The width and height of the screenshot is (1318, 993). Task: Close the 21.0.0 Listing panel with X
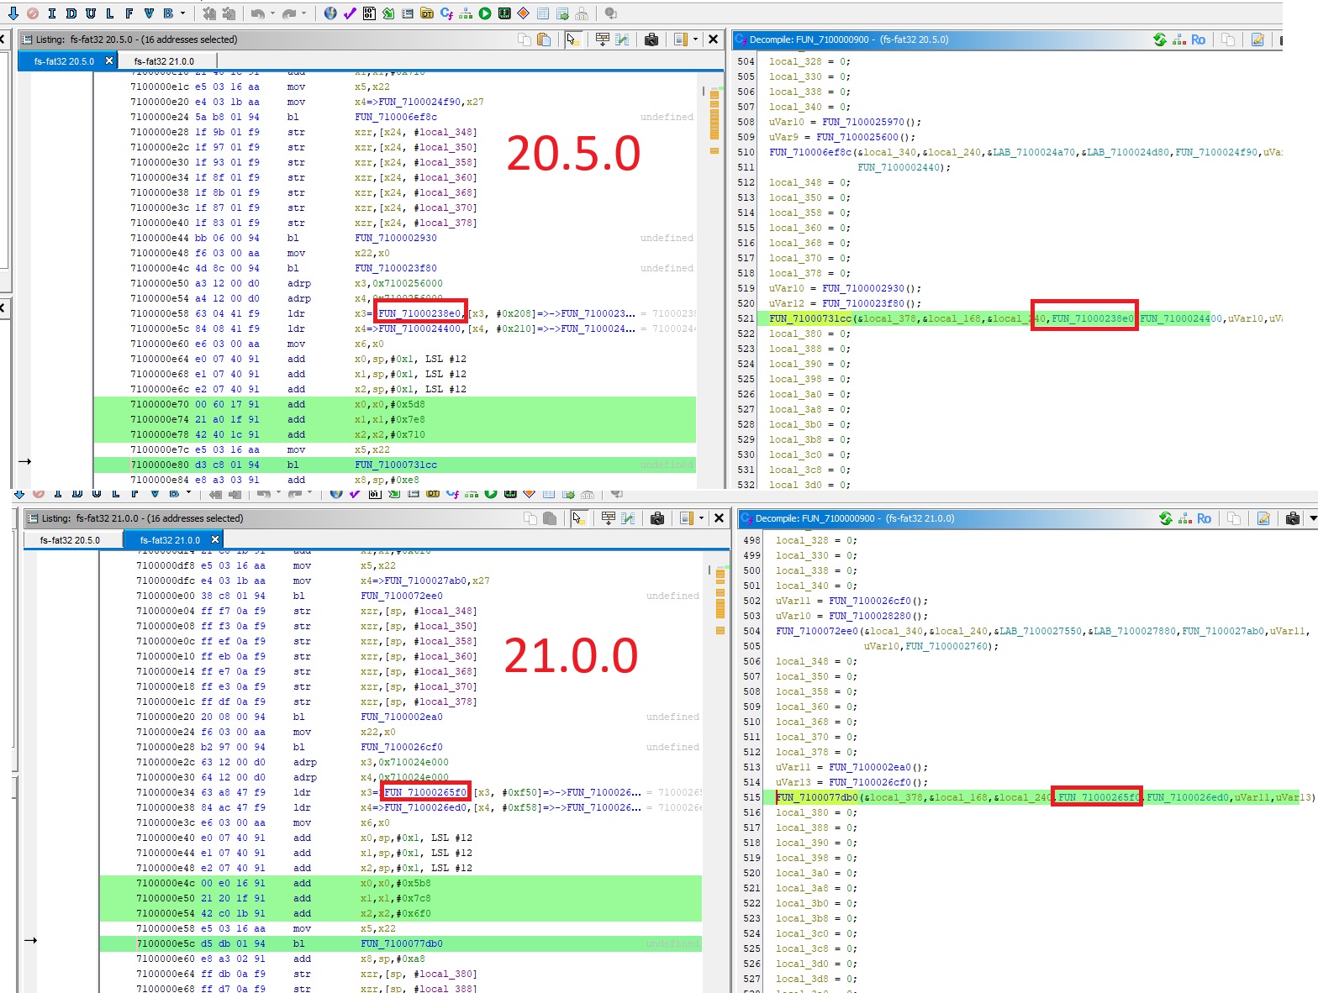[719, 518]
